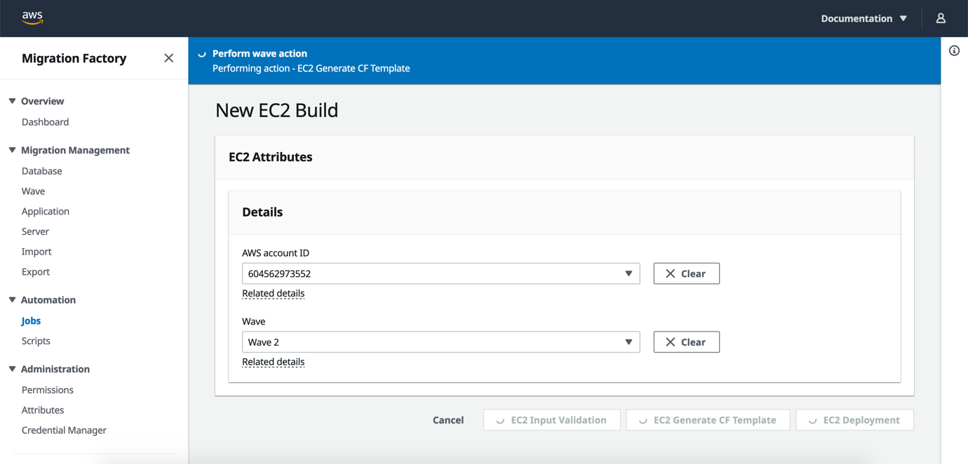
Task: Open the user profile icon
Action: [941, 18]
